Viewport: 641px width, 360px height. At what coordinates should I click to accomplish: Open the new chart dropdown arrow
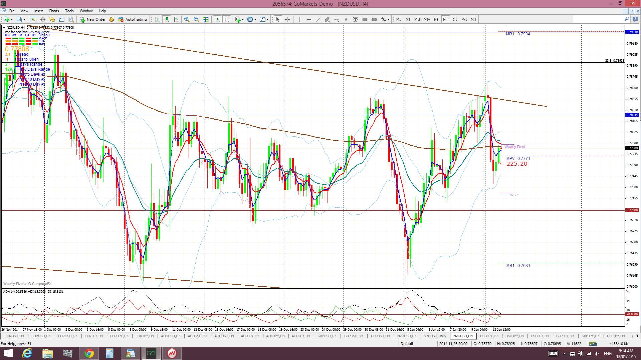click(x=12, y=19)
